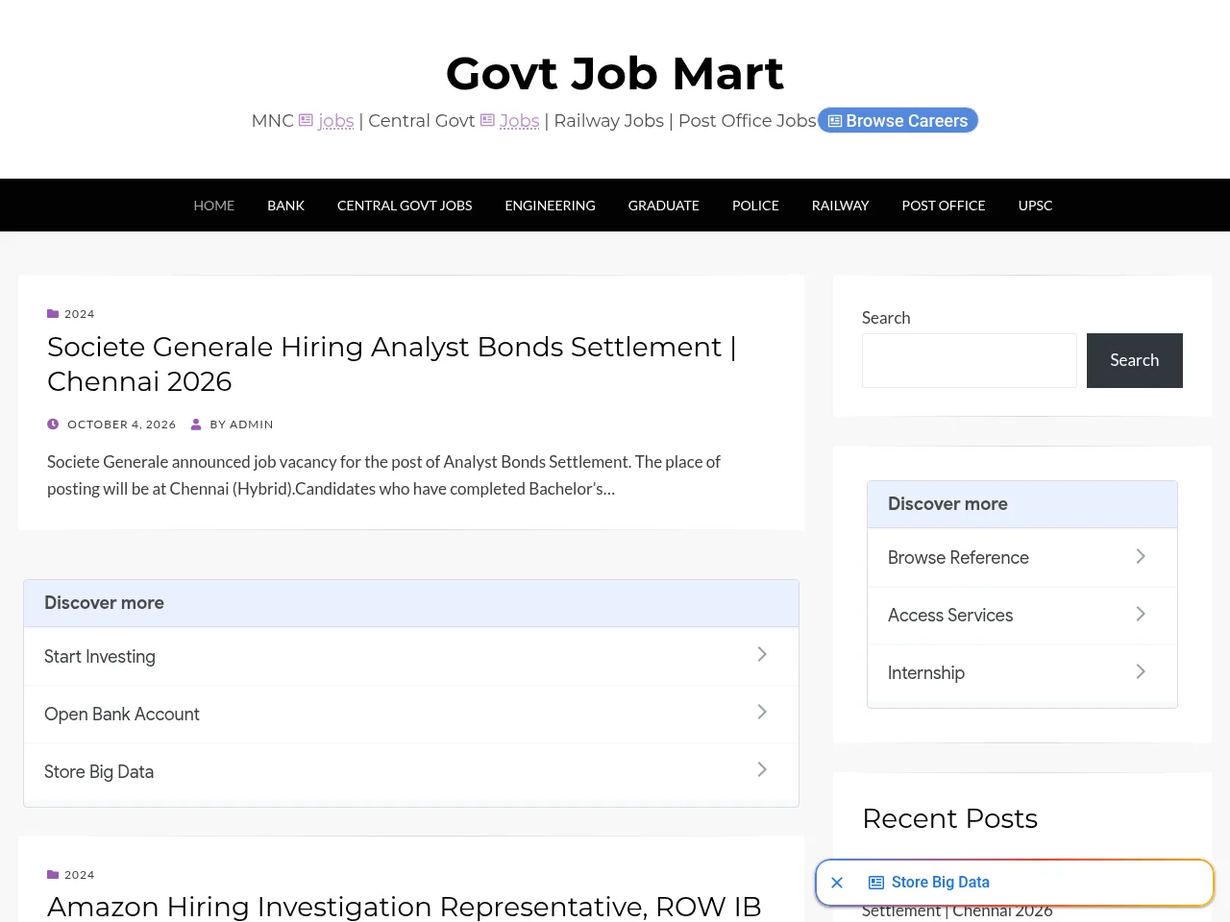Select Access Services in sidebar list
This screenshot has height=922, width=1230.
pyautogui.click(x=950, y=616)
